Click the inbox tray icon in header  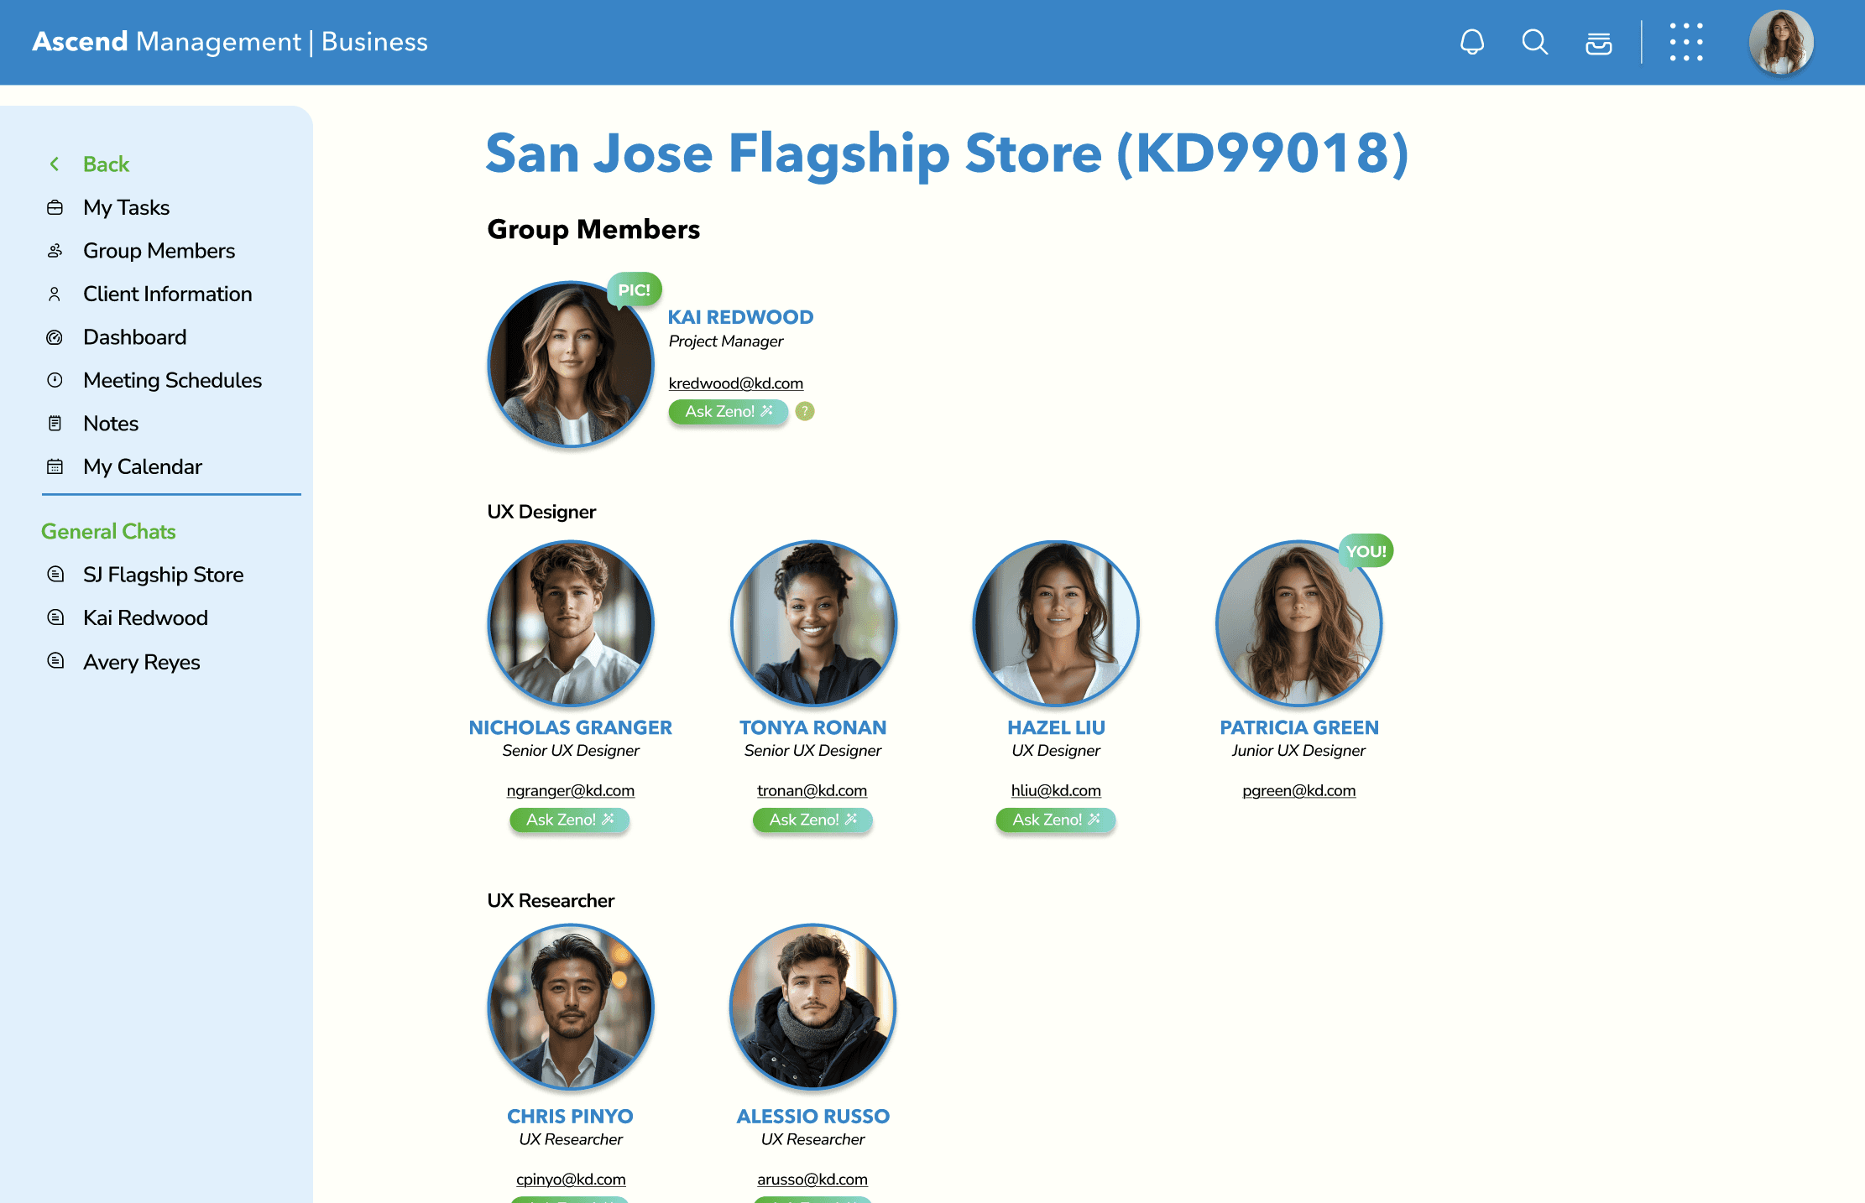(x=1598, y=43)
